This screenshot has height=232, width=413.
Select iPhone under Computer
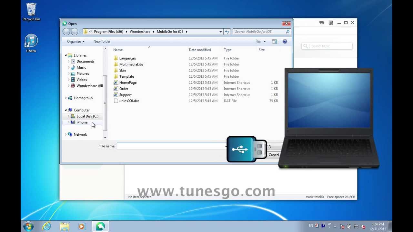(x=82, y=122)
